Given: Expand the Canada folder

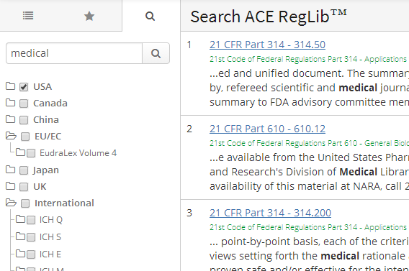Looking at the screenshot, I should click(10, 103).
